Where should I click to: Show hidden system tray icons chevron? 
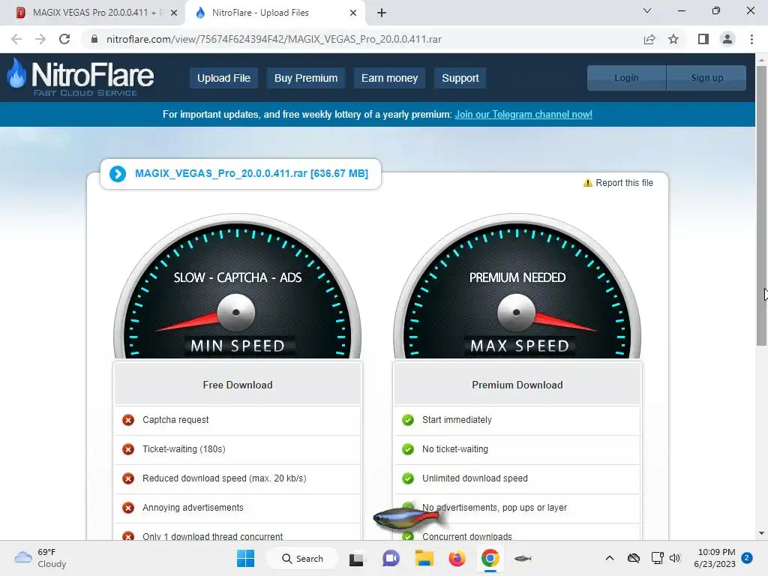coord(609,558)
